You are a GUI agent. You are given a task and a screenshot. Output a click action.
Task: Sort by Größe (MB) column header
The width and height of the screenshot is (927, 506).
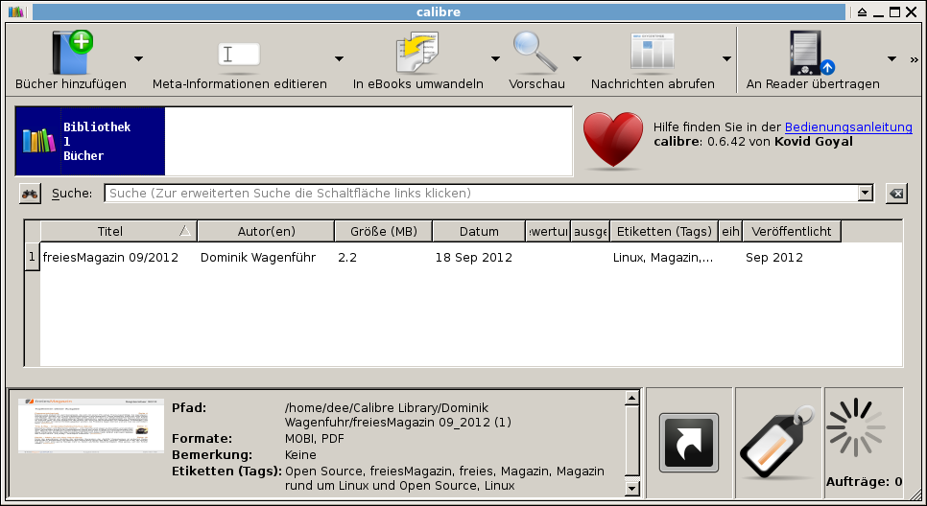(x=384, y=232)
